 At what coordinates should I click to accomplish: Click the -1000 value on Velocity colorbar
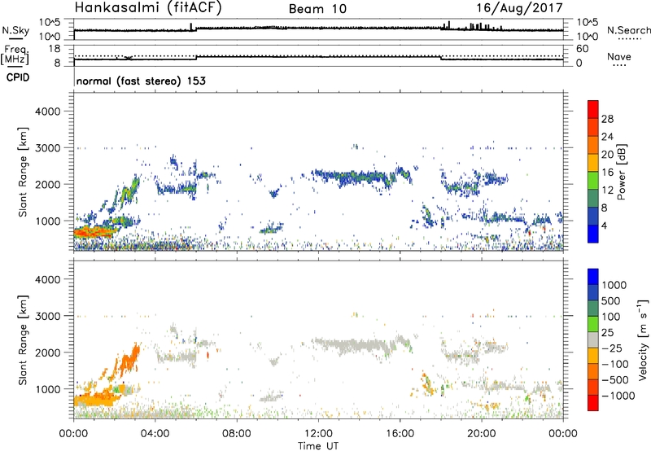pyautogui.click(x=618, y=396)
